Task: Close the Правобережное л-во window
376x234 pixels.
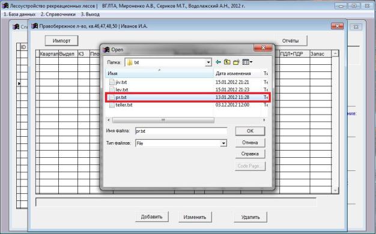Action: (x=337, y=26)
